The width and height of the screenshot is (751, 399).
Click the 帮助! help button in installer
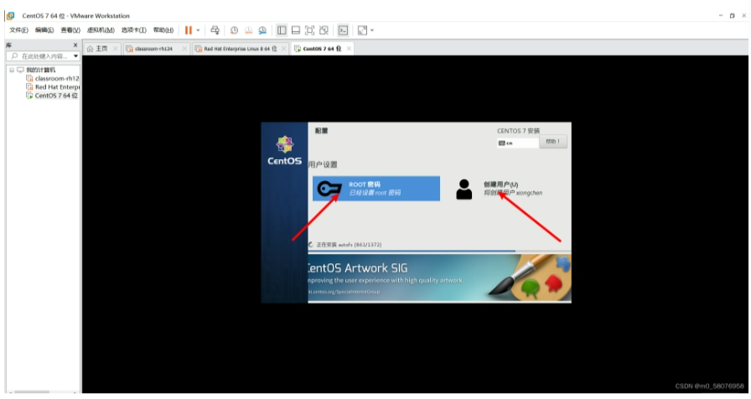552,142
